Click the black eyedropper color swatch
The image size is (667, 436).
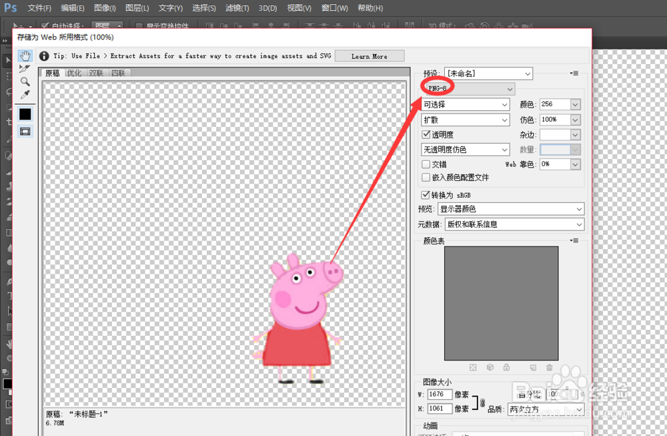point(25,114)
